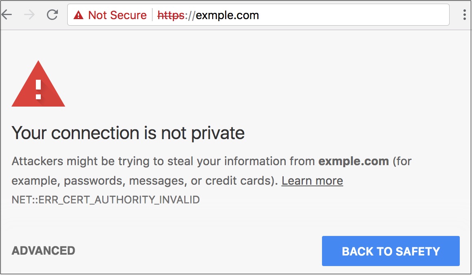Click the exmple.com text in the omnibox
The width and height of the screenshot is (472, 275).
tap(227, 15)
